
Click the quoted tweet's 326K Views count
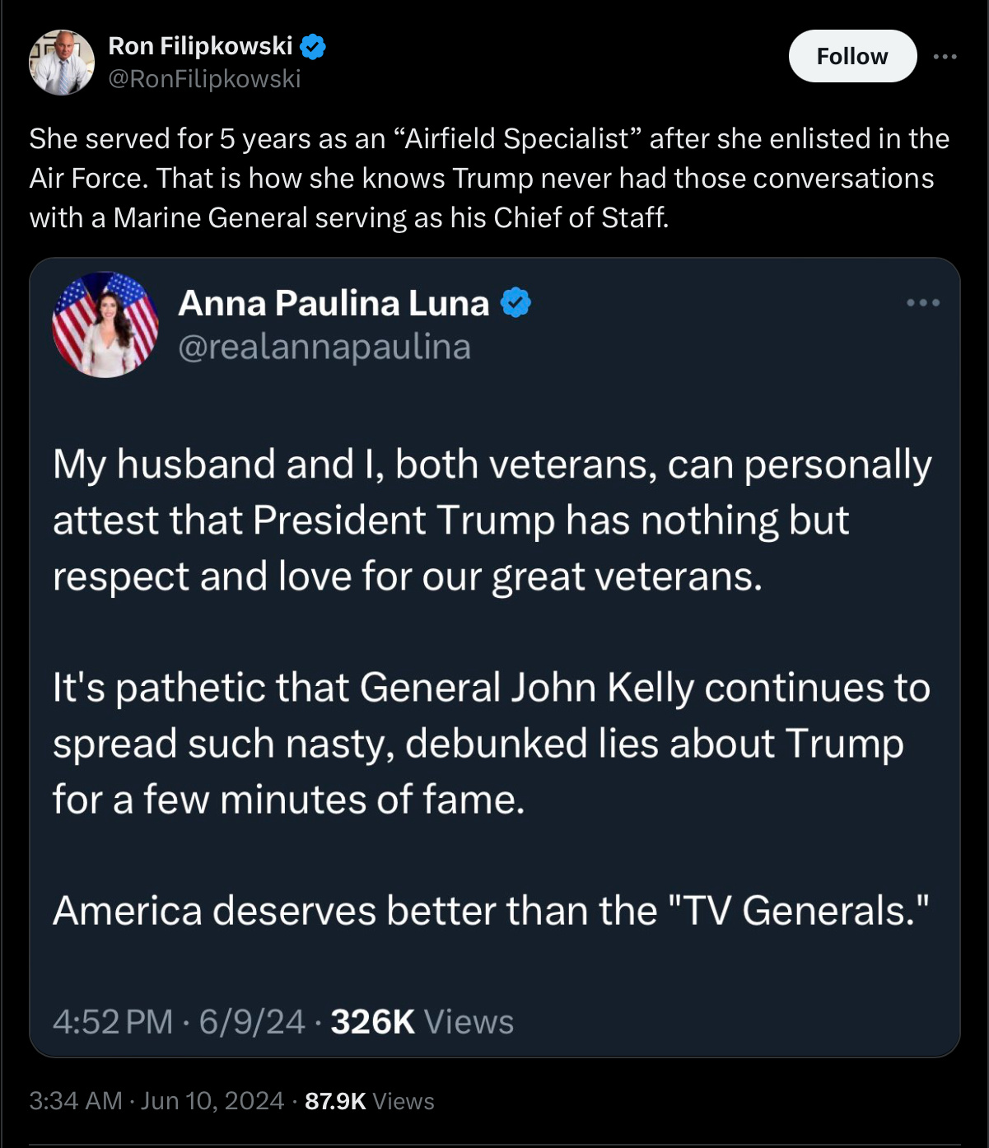422,1022
